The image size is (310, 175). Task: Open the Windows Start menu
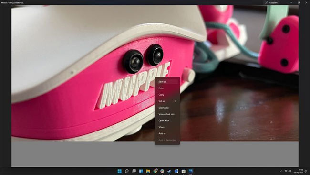(119, 171)
